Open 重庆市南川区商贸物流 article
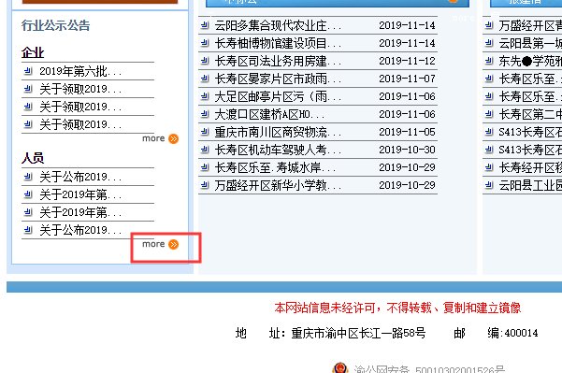The image size is (562, 373). pos(278,132)
